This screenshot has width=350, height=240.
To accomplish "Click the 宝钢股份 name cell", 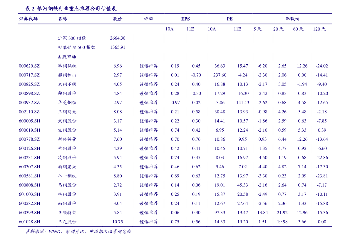I will click(x=67, y=130).
